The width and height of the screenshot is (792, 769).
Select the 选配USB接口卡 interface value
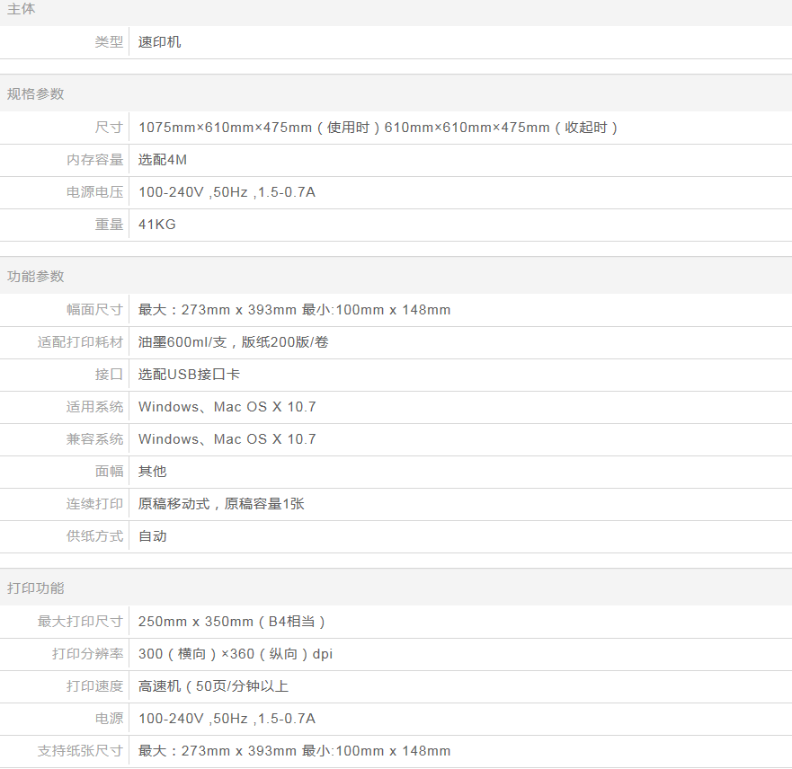pyautogui.click(x=189, y=375)
